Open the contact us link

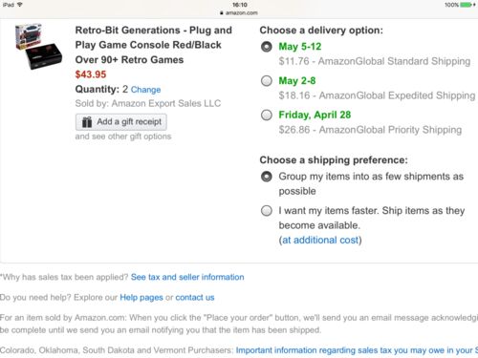point(195,298)
